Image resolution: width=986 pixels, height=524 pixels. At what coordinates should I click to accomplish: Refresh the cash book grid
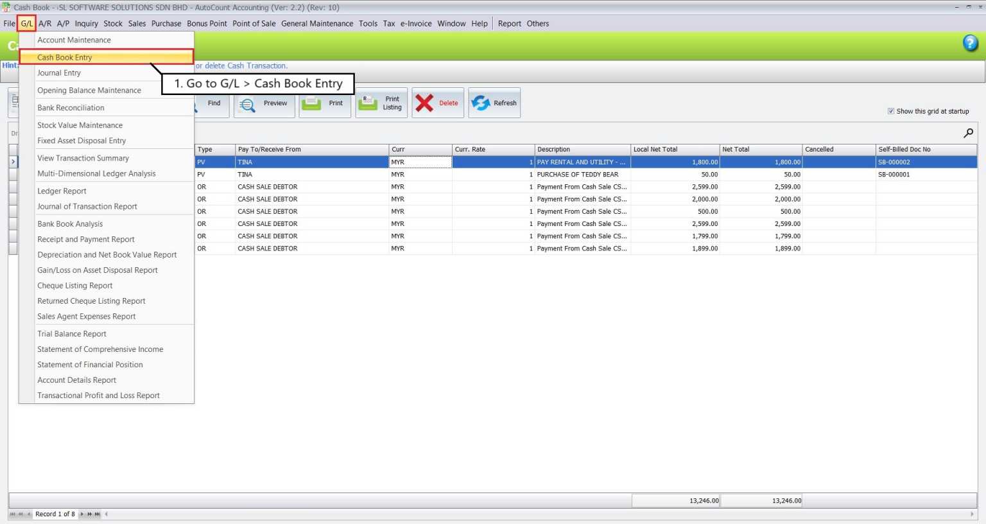click(x=494, y=103)
